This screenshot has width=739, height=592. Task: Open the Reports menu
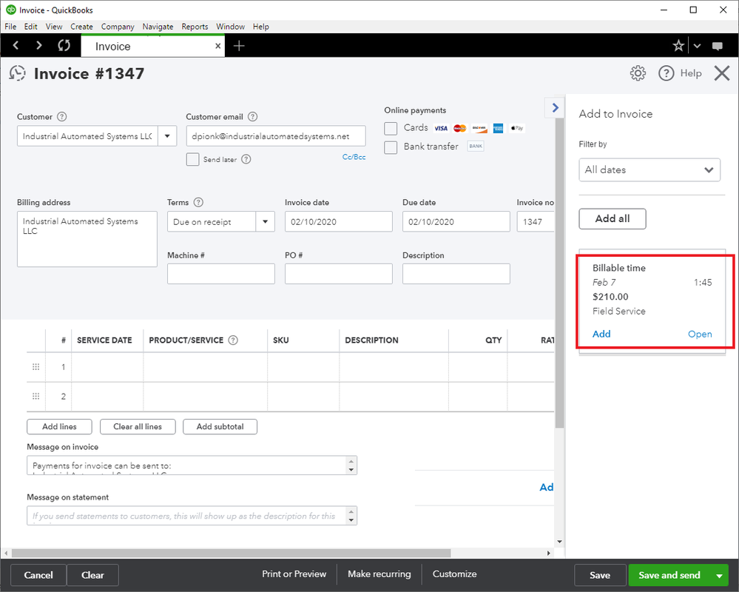195,27
